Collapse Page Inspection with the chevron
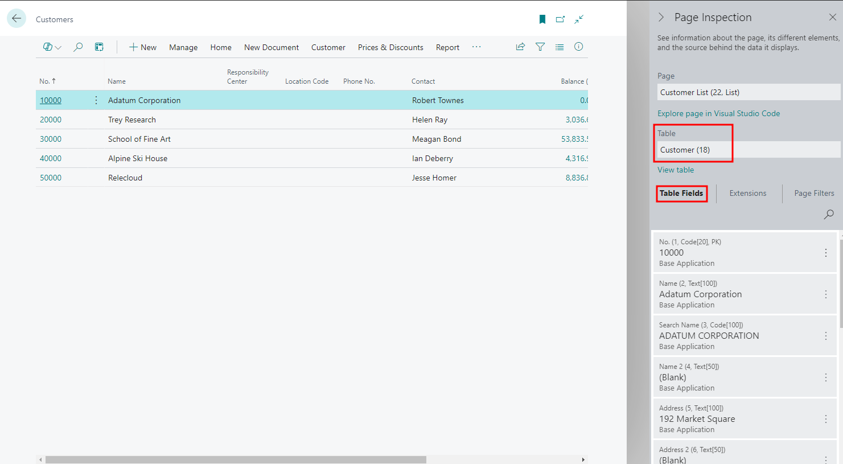Screen dimensions: 843x464 point(661,17)
